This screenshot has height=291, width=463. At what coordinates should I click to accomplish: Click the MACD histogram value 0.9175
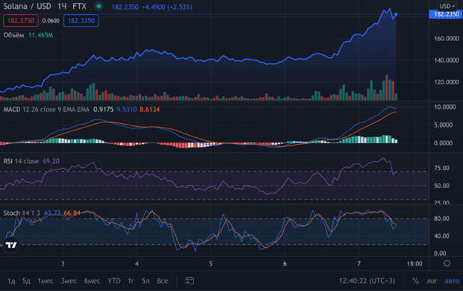click(103, 110)
